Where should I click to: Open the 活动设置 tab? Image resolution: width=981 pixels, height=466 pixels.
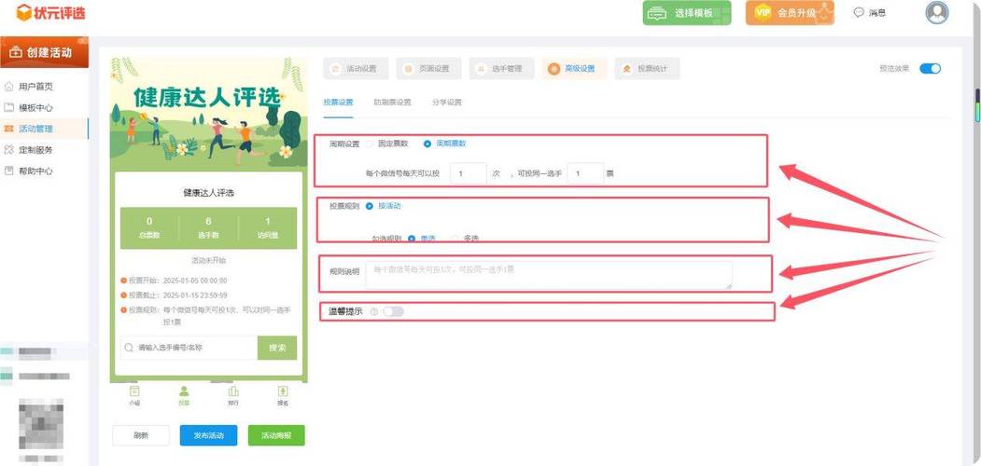[x=356, y=69]
